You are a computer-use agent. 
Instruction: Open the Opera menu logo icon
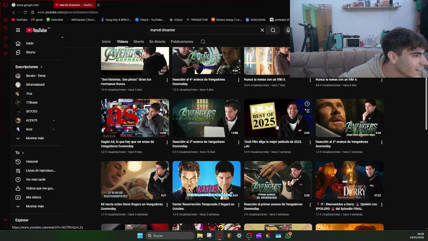(x=5, y=5)
